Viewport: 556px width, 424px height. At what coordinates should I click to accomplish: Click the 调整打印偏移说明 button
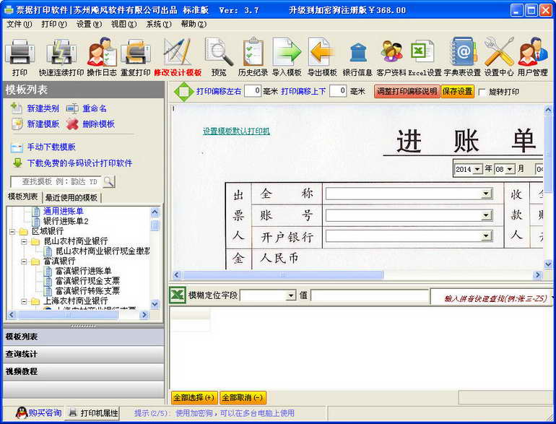[407, 92]
